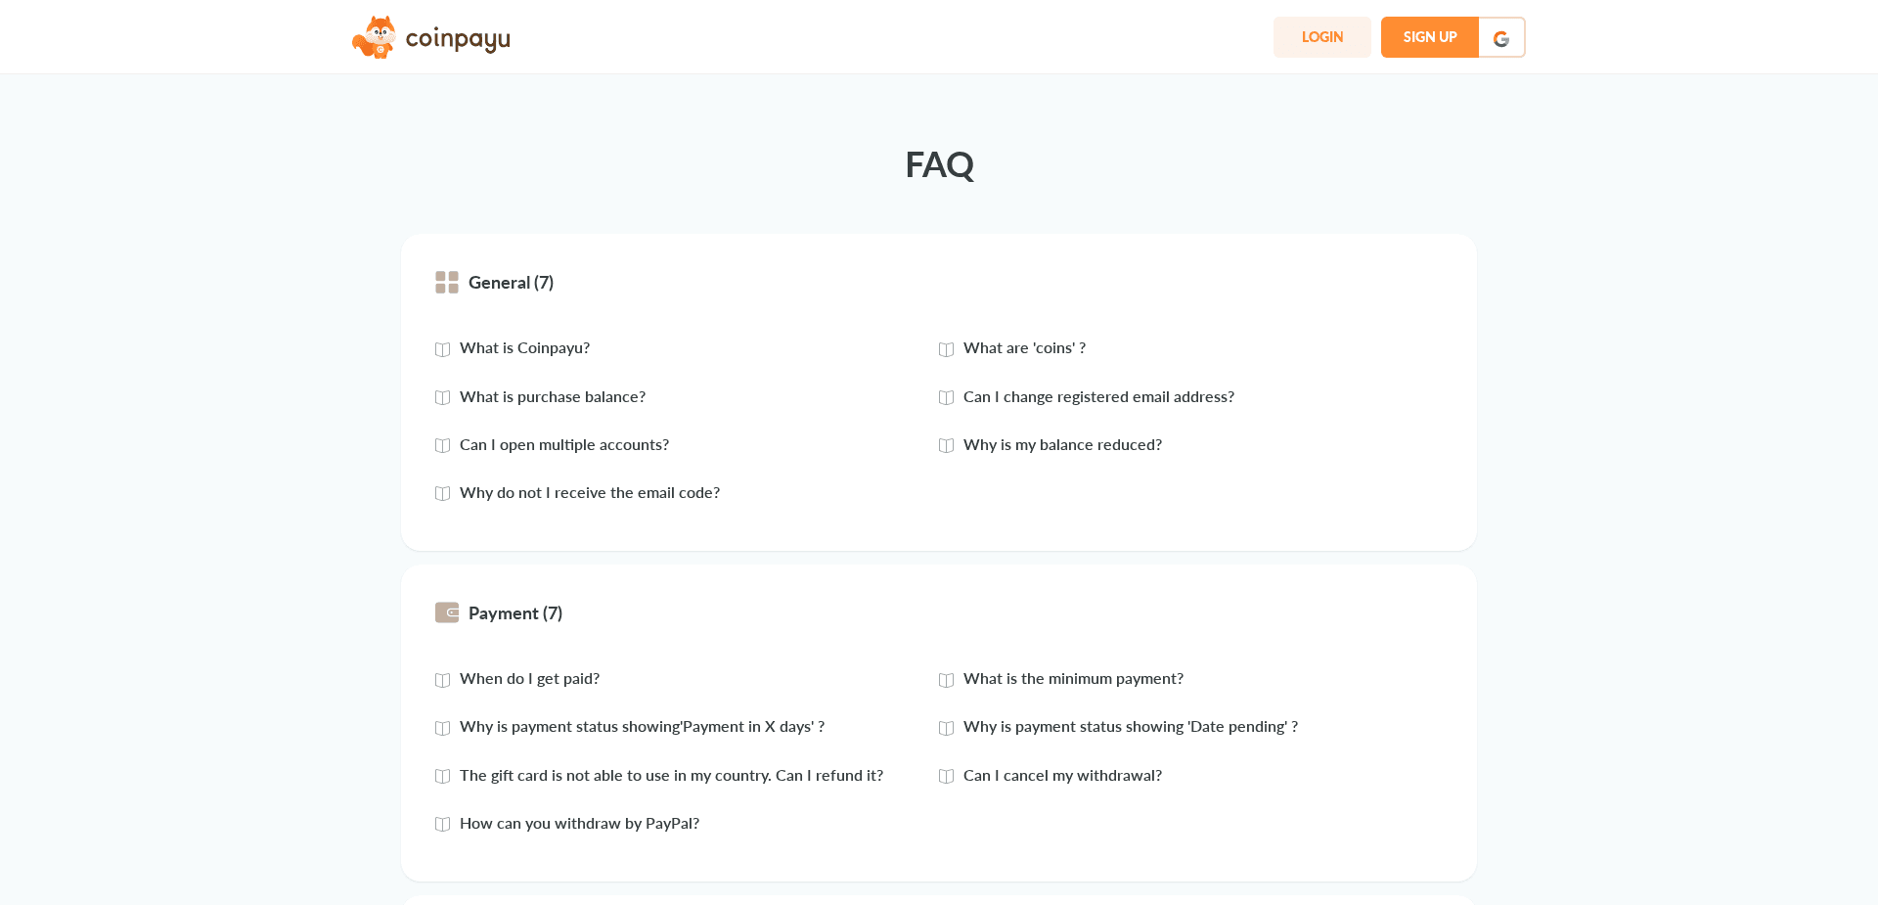The width and height of the screenshot is (1878, 905).
Task: Open 'What is purchase balance?' question
Action: point(552,397)
